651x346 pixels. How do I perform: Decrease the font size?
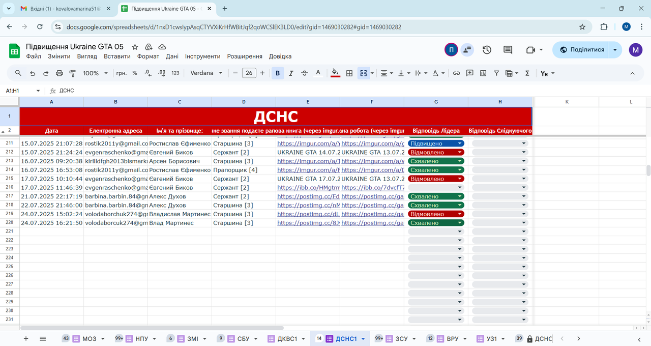point(235,73)
